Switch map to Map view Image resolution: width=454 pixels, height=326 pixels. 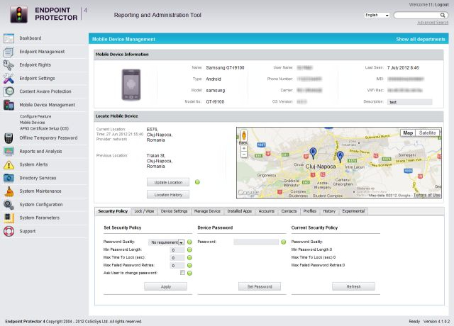pyautogui.click(x=408, y=133)
